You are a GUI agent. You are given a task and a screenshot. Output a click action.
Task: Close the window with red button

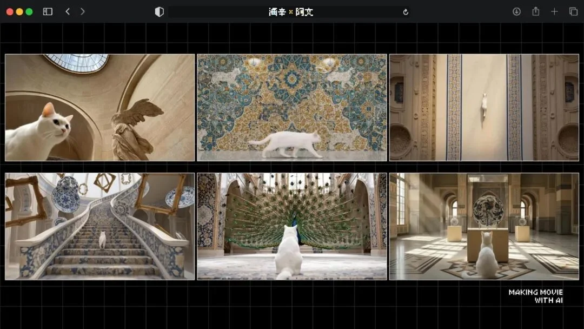click(x=10, y=11)
